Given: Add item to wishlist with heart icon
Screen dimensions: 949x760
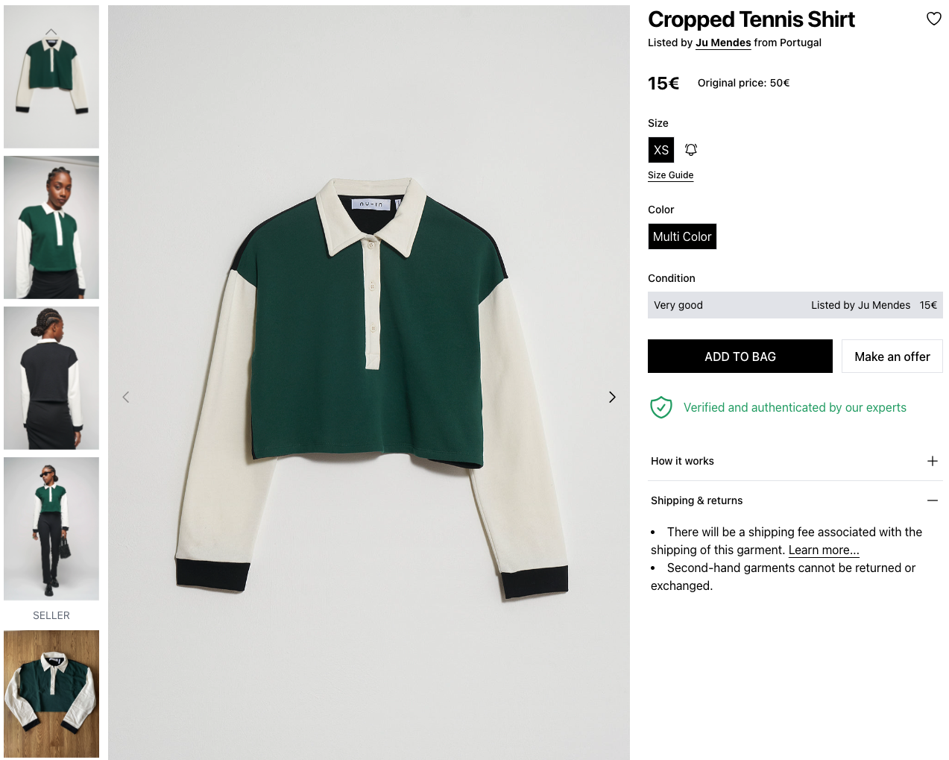Looking at the screenshot, I should [933, 19].
